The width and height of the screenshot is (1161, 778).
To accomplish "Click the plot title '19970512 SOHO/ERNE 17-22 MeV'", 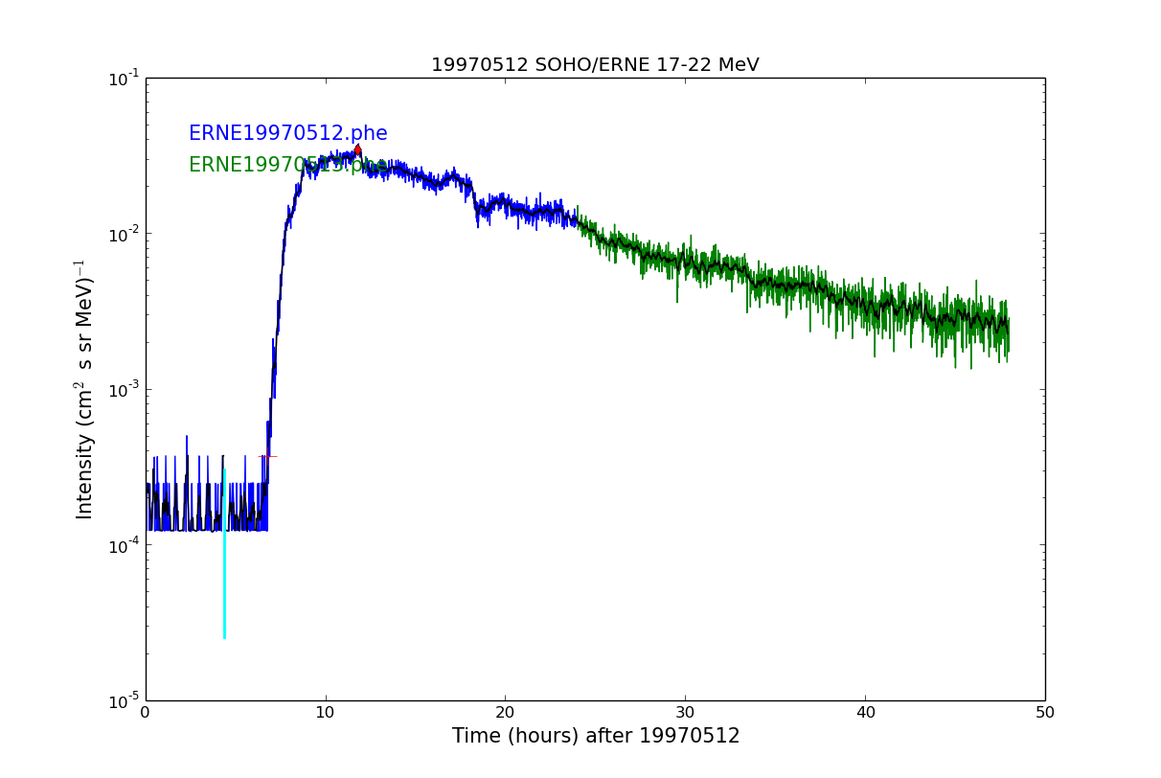I will coord(595,65).
